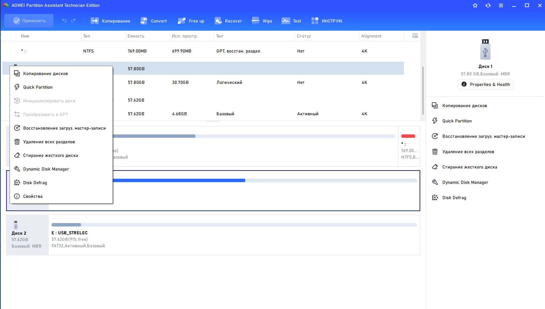Click the Имя column header

[x=25, y=36]
